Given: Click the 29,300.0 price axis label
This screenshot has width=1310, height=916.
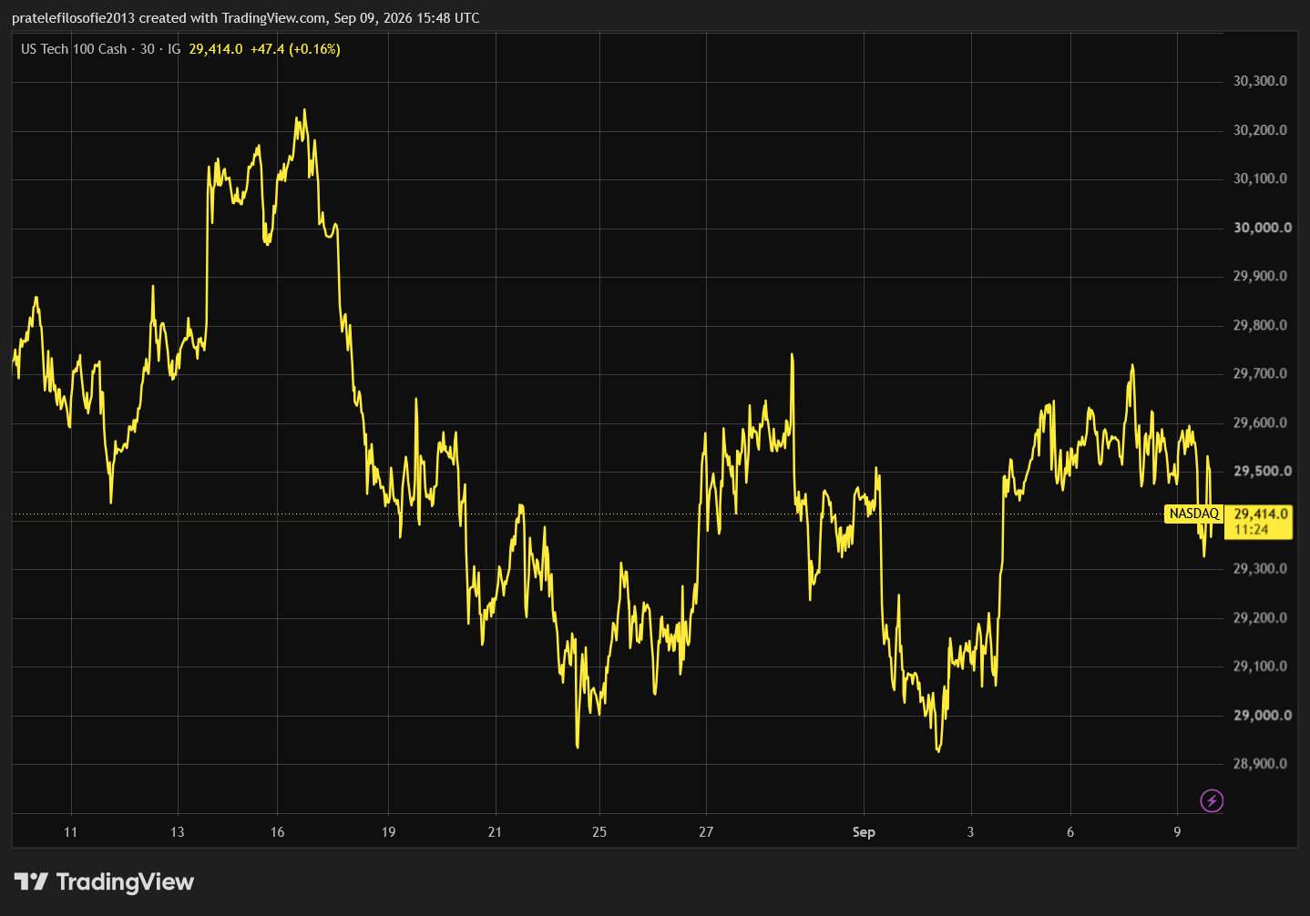Looking at the screenshot, I should coord(1260,569).
